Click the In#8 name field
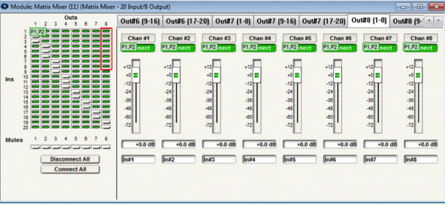Image resolution: width=445 pixels, height=205 pixels. (x=421, y=160)
